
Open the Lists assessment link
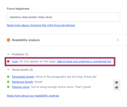[15, 61]
